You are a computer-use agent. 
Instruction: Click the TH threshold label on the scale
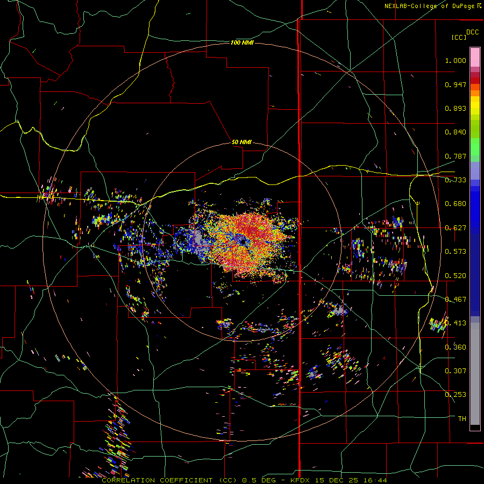click(462, 419)
